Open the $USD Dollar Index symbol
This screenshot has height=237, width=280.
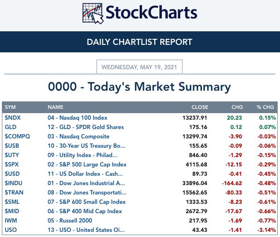click(x=12, y=174)
